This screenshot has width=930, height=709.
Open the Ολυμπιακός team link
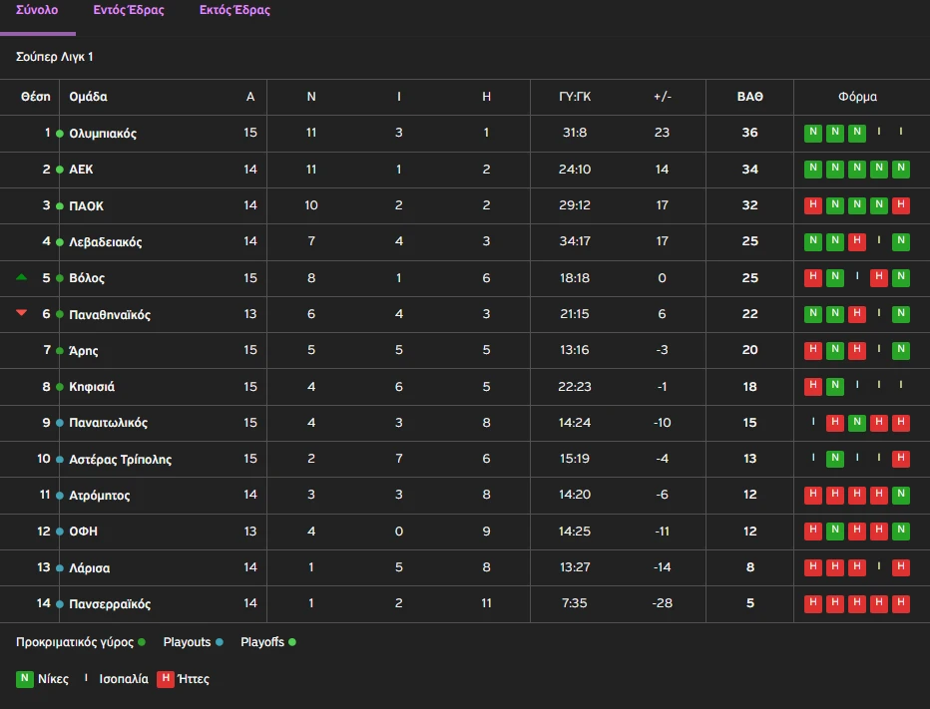[x=103, y=134]
